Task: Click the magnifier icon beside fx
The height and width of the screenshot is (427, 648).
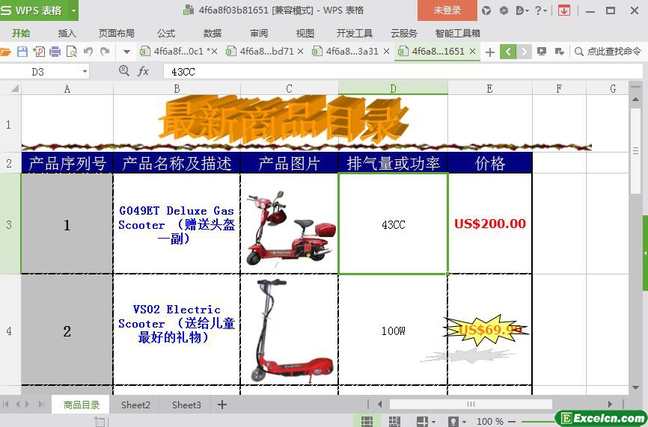Action: (124, 71)
